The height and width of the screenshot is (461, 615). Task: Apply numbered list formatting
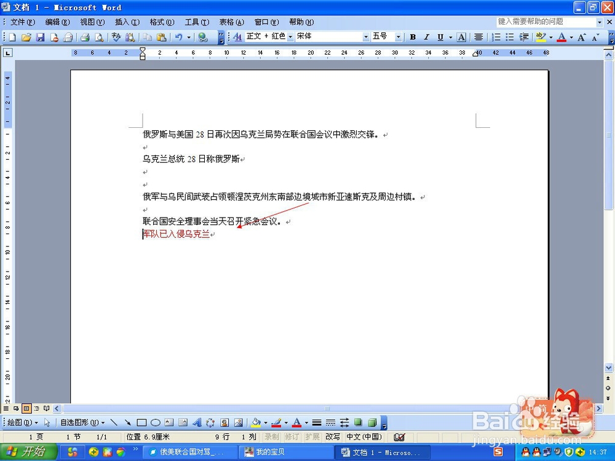coord(496,37)
